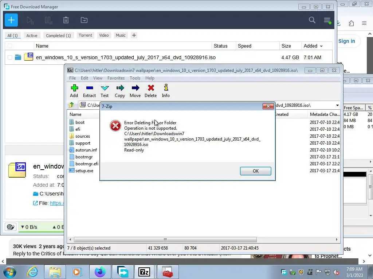Image resolution: width=373 pixels, height=279 pixels.
Task: Click the Added column sort arrow
Action: [x=321, y=46]
